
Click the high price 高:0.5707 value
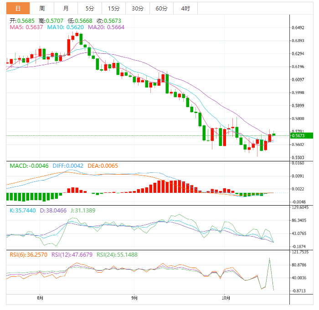(x=51, y=21)
